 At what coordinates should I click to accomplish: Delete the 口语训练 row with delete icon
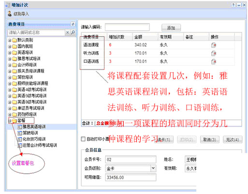tap(214, 61)
